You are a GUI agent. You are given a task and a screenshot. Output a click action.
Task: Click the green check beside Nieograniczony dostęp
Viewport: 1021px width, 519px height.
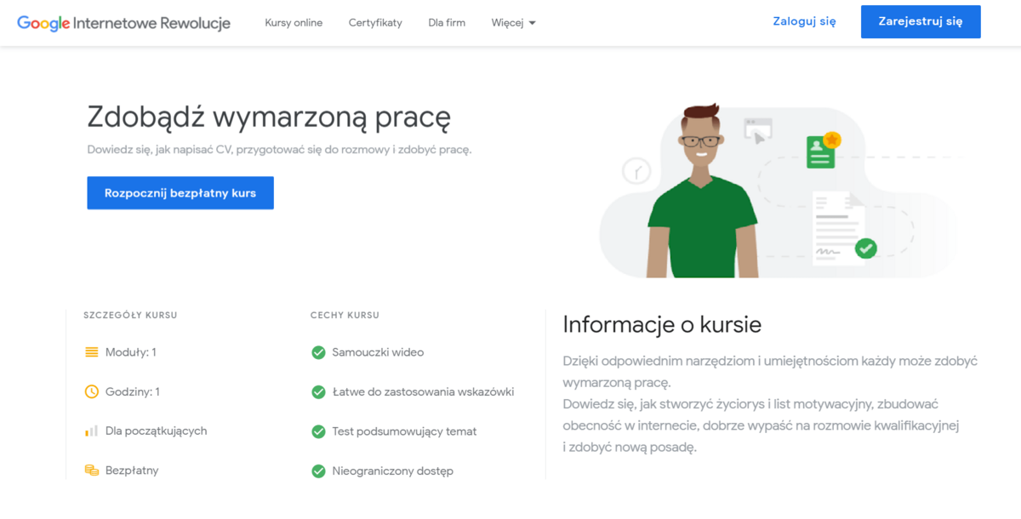pyautogui.click(x=319, y=471)
